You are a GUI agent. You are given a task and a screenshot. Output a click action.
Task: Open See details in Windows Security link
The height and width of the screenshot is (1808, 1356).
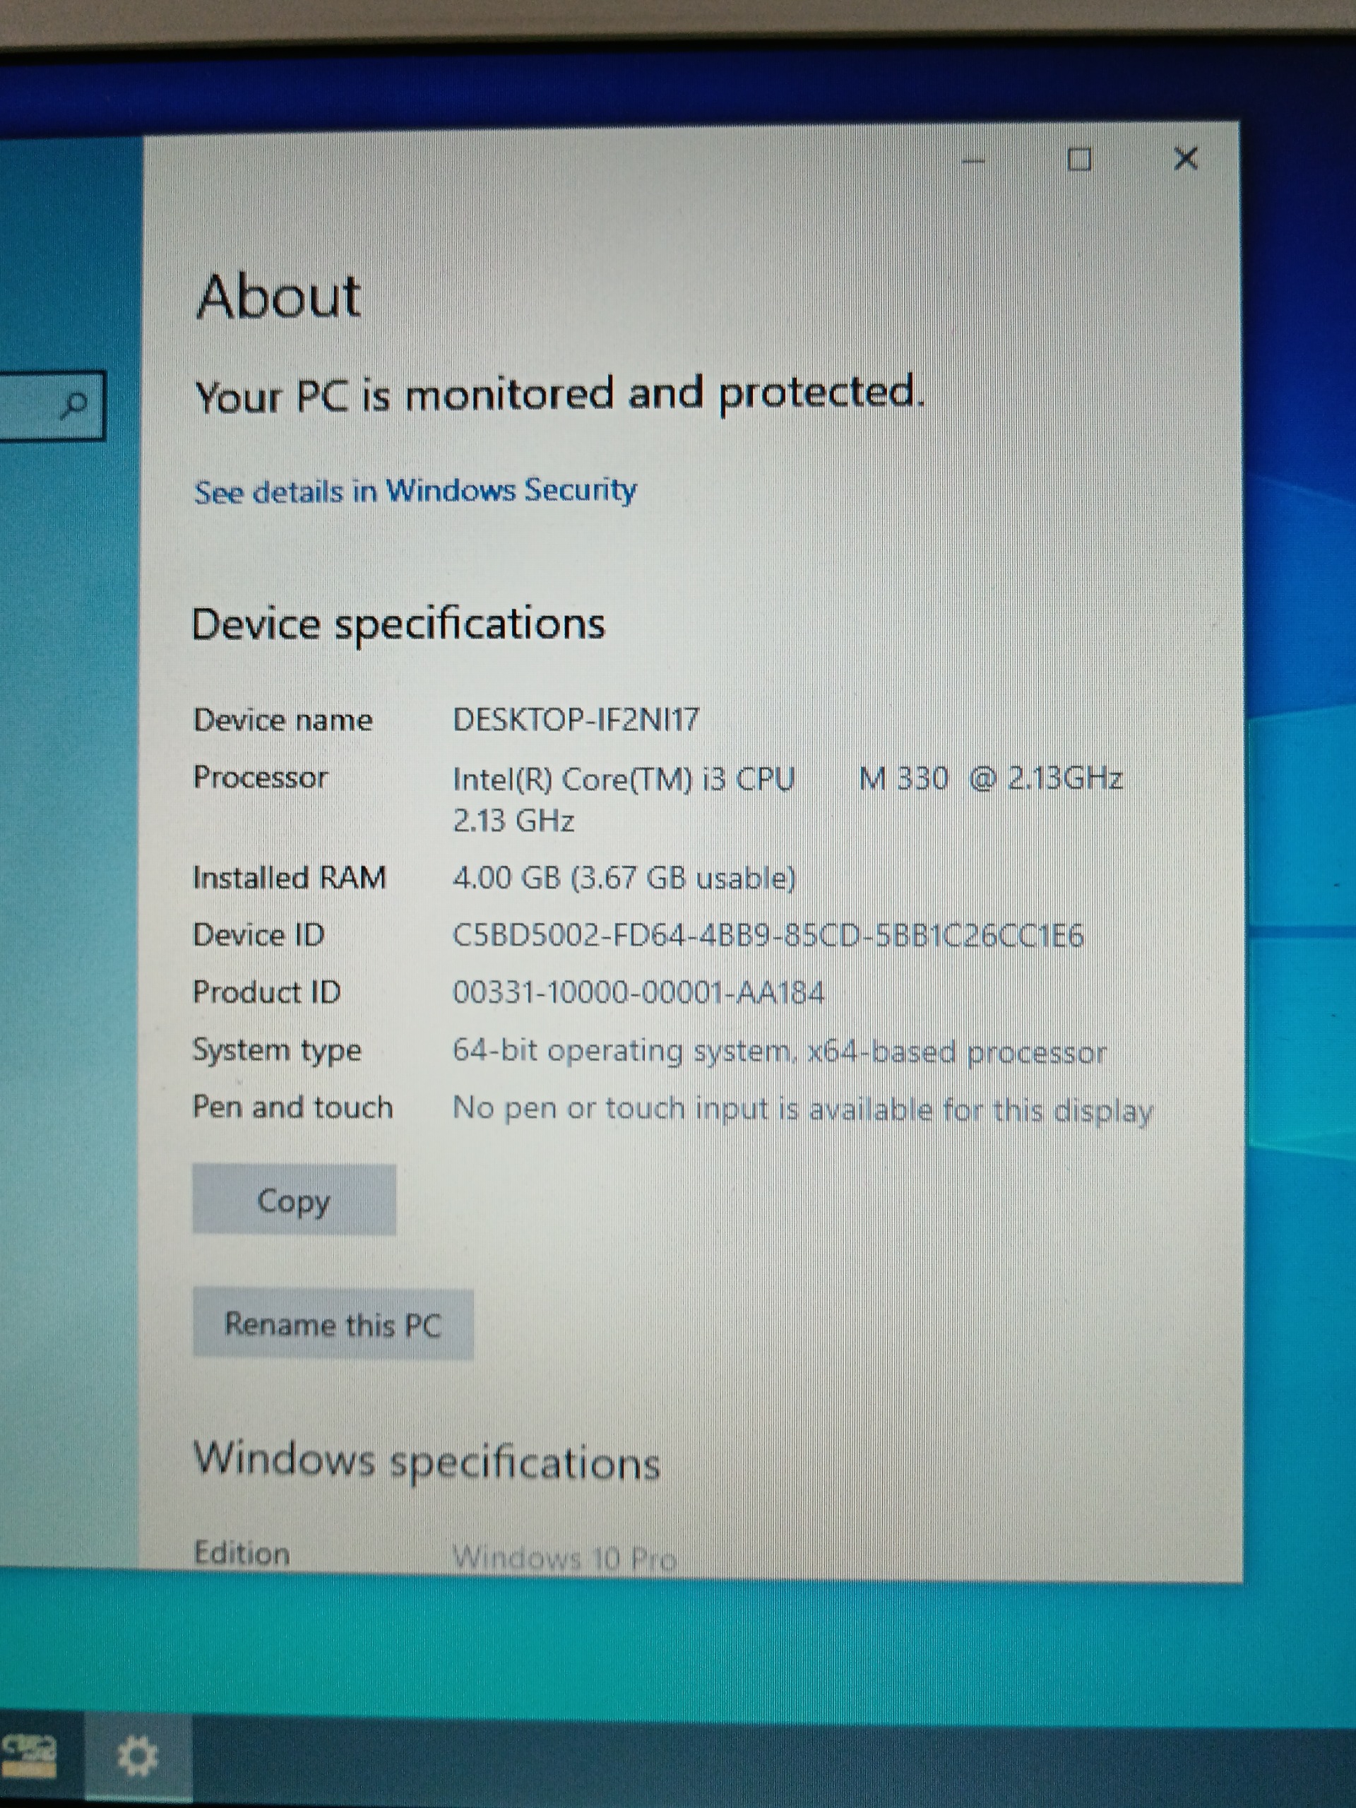click(x=415, y=490)
